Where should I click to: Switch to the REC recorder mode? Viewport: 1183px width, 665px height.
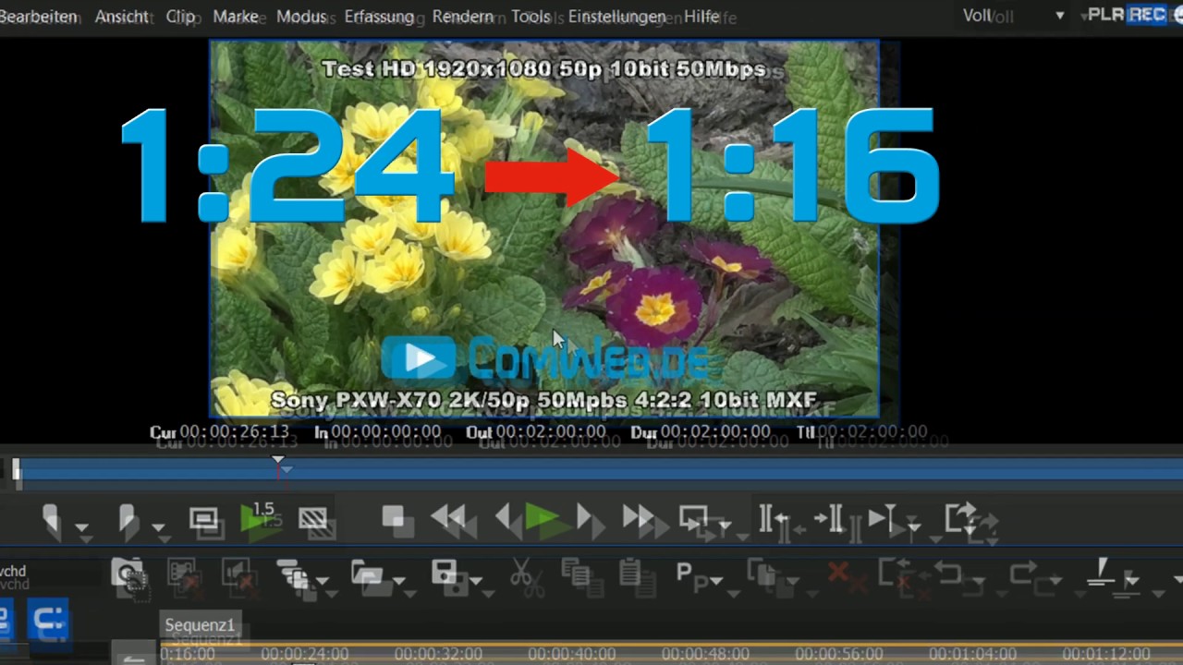[x=1147, y=15]
